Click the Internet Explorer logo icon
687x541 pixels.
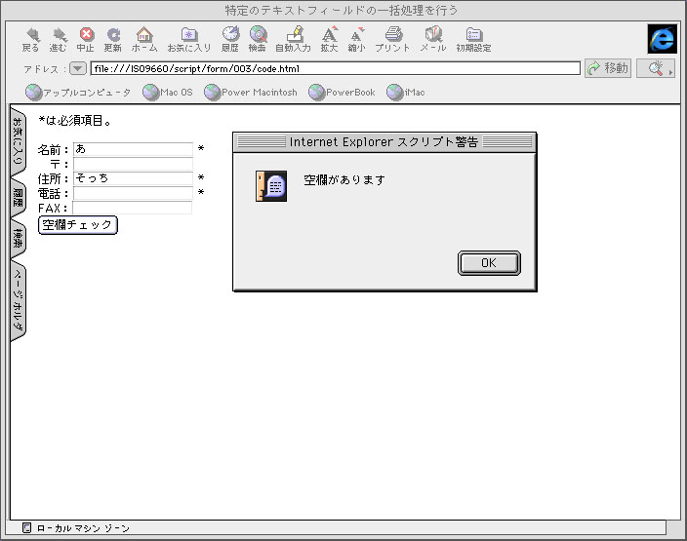click(x=662, y=39)
